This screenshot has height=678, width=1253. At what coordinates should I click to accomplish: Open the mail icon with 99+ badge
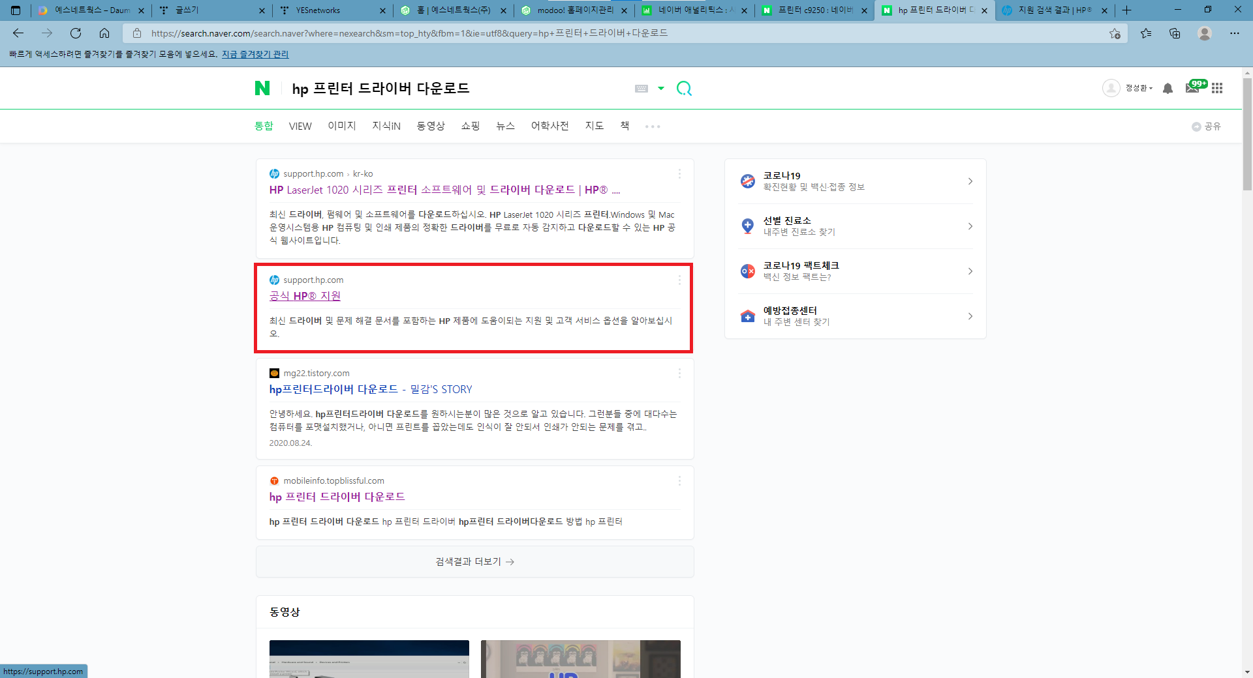1194,87
